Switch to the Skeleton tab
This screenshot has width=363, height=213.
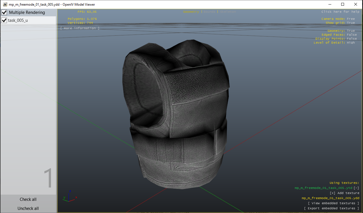point(228,12)
